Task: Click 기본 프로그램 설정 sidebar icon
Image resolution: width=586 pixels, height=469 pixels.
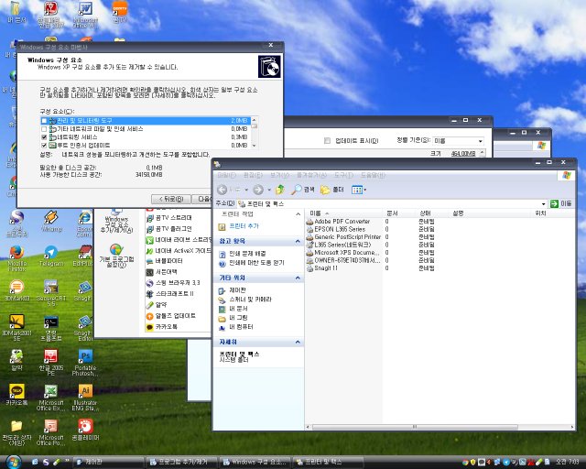Action: 116,256
